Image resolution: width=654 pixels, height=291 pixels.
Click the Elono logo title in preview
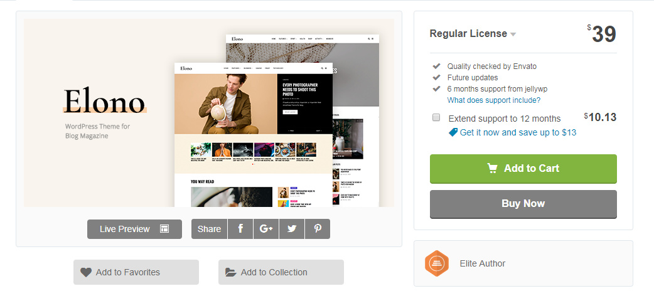(105, 102)
